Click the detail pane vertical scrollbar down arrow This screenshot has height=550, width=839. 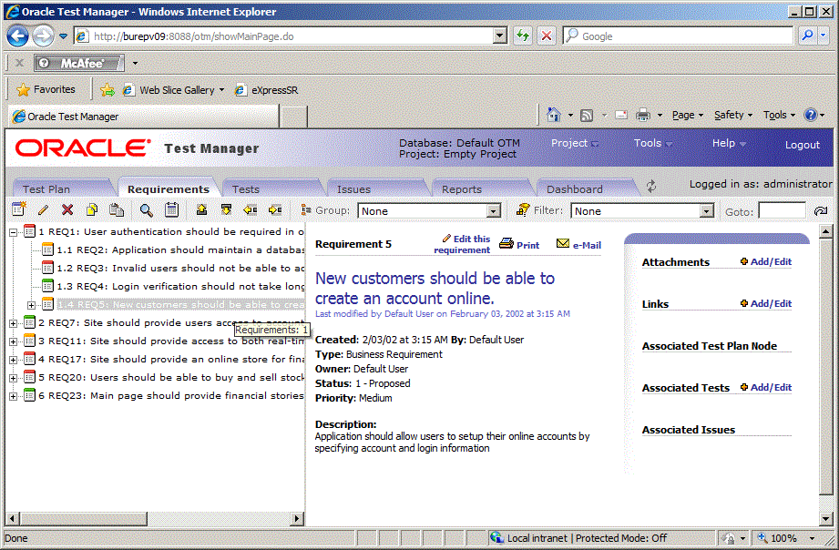pos(825,518)
